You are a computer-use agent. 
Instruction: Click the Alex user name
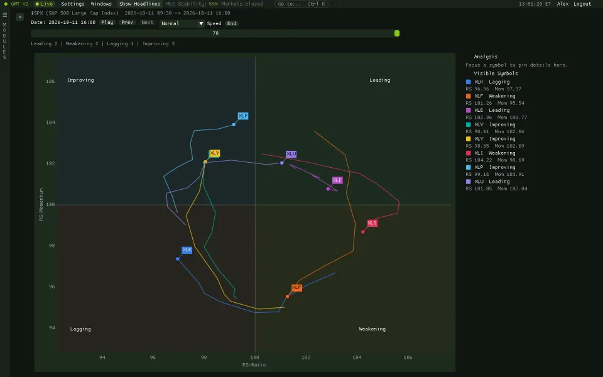(563, 4)
